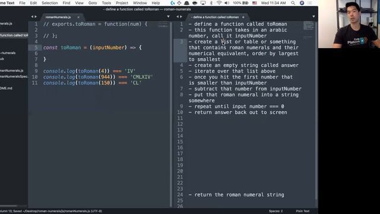Open the Goto menu
This screenshot has width=380, height=214.
point(93,3)
